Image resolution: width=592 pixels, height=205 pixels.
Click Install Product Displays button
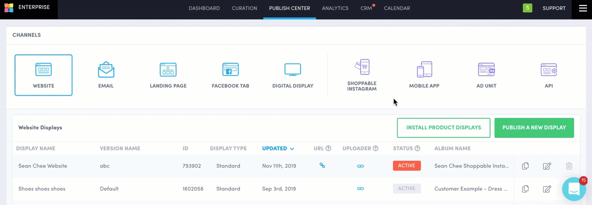tap(443, 128)
